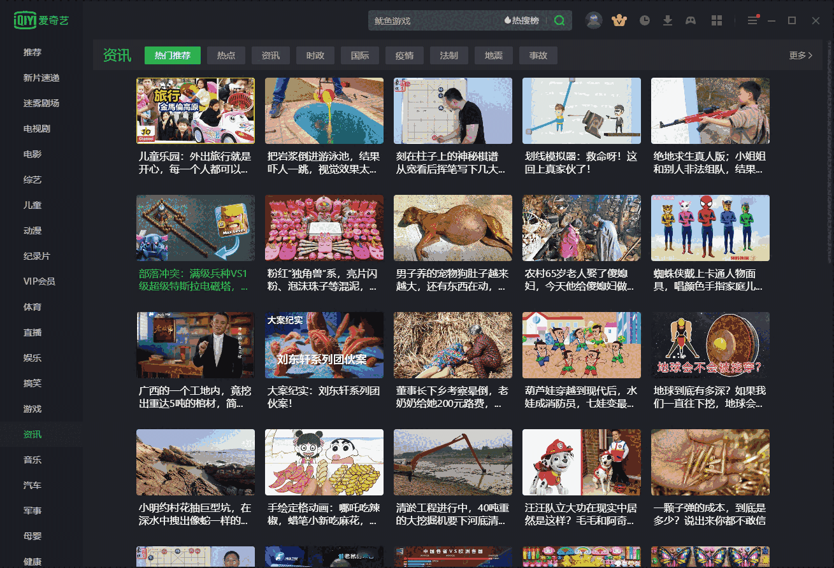Screen dimensions: 834x568
Task: Open the 电视剧 sidebar section
Action: [x=32, y=129]
